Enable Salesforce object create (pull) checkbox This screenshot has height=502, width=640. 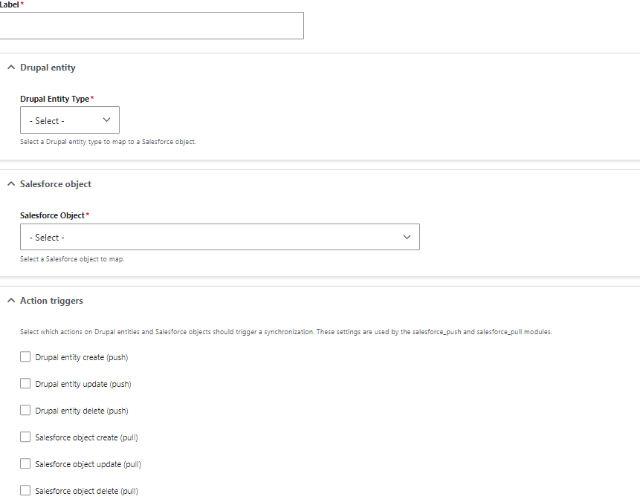(25, 437)
